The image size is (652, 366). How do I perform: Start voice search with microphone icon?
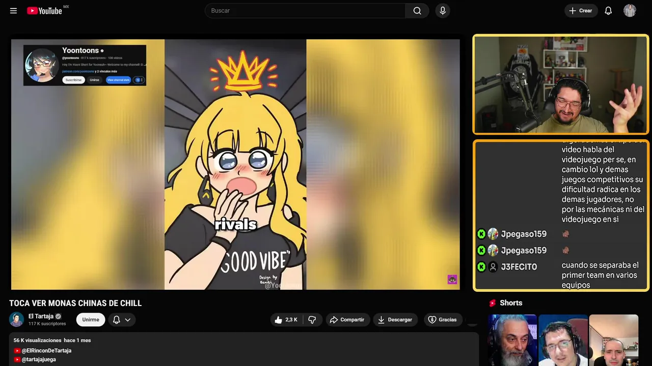coord(443,11)
